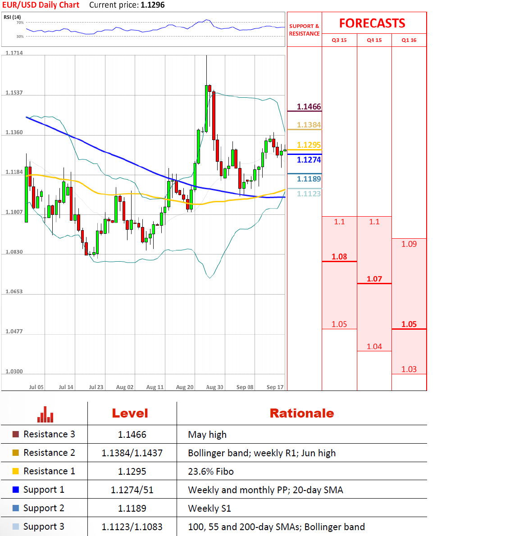Click the 1.1274 support level marker
Image resolution: width=519 pixels, height=536 pixels.
309,159
